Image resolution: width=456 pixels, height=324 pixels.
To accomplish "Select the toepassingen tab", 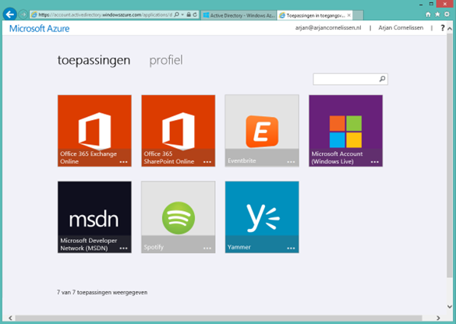I will point(94,61).
